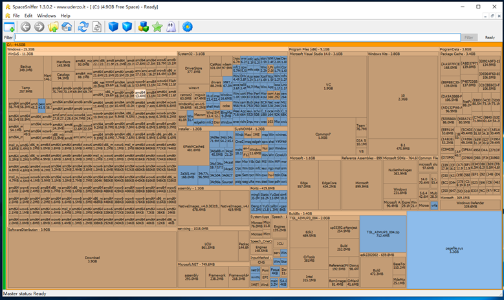
Task: Select the Microsoft 899.9MB block
Action: point(362,184)
